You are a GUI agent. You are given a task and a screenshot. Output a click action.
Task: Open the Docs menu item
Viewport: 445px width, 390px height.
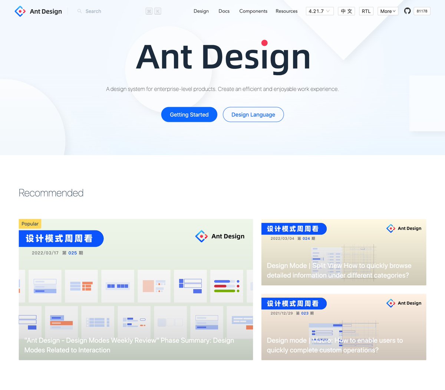tap(224, 11)
